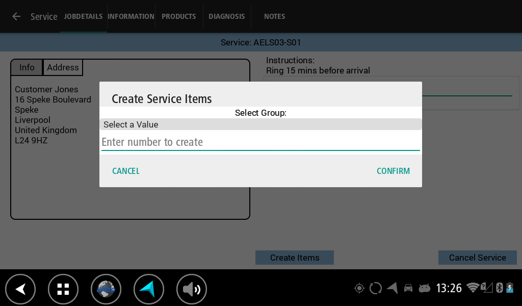The image size is (522, 306).
Task: Launch the ePOD globe app icon
Action: pyautogui.click(x=106, y=289)
